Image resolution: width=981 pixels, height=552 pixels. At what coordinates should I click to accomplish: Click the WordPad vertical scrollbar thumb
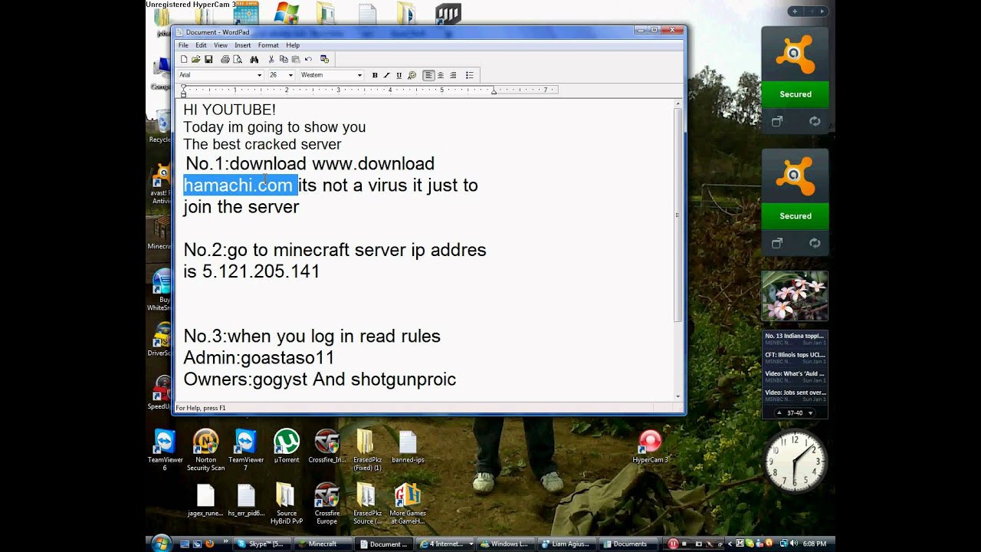(678, 215)
